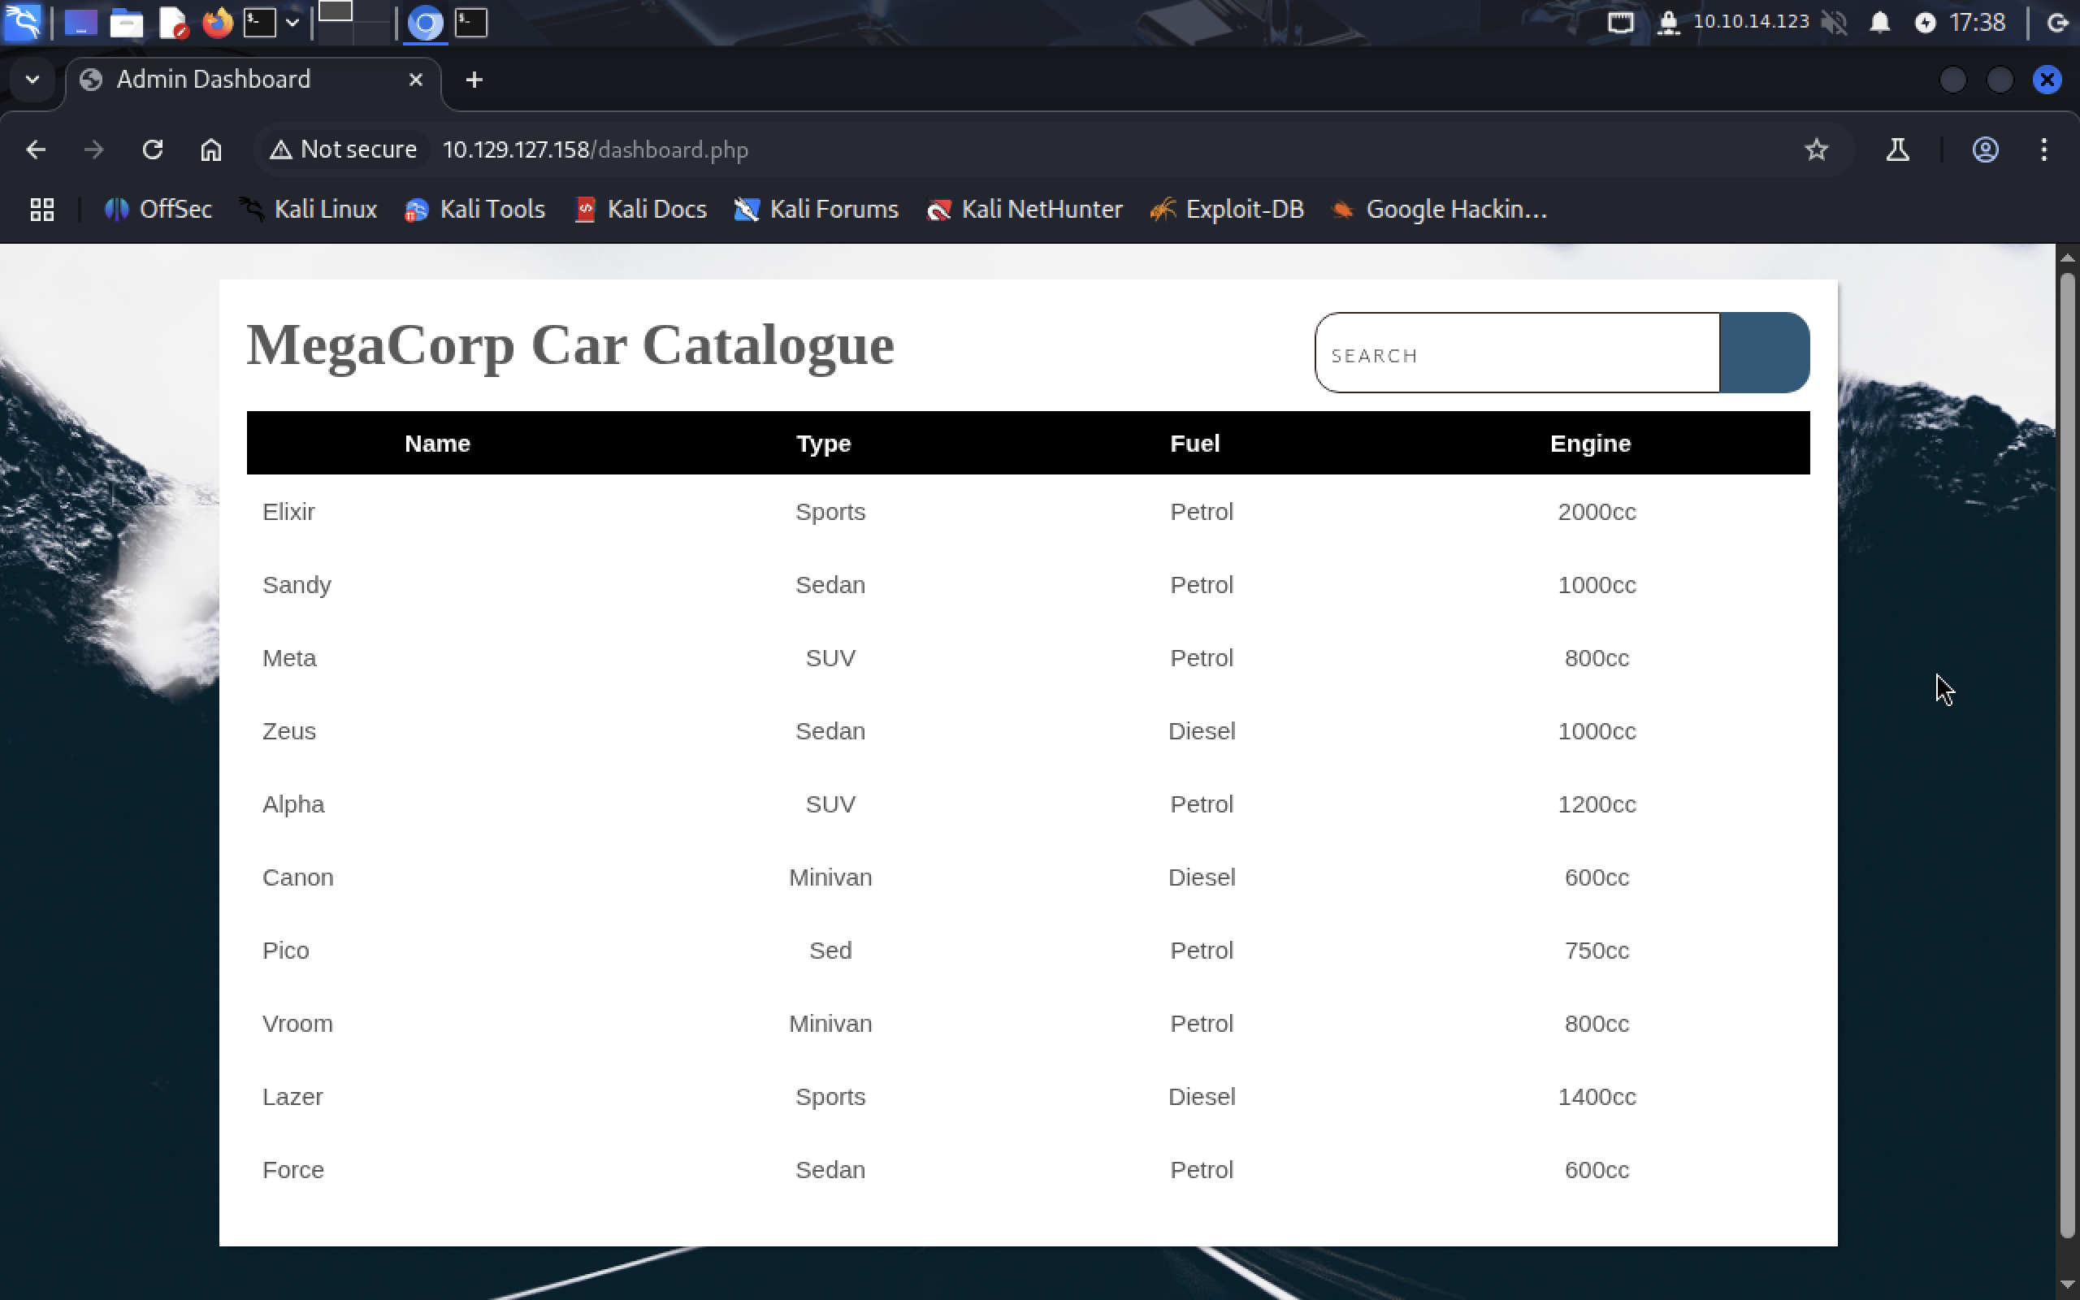The width and height of the screenshot is (2080, 1300).
Task: Open the apps grid shortcut
Action: [41, 209]
